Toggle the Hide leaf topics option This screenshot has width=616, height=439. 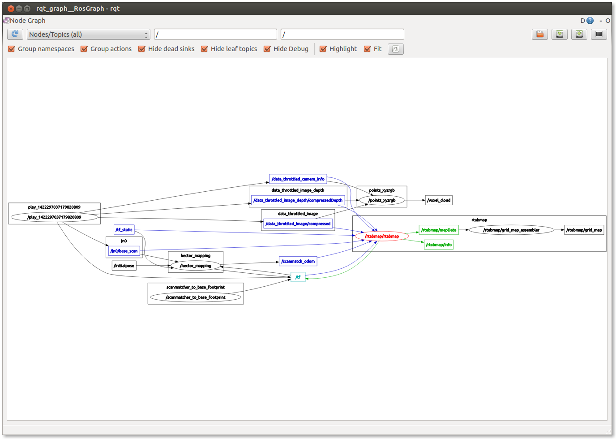click(205, 49)
